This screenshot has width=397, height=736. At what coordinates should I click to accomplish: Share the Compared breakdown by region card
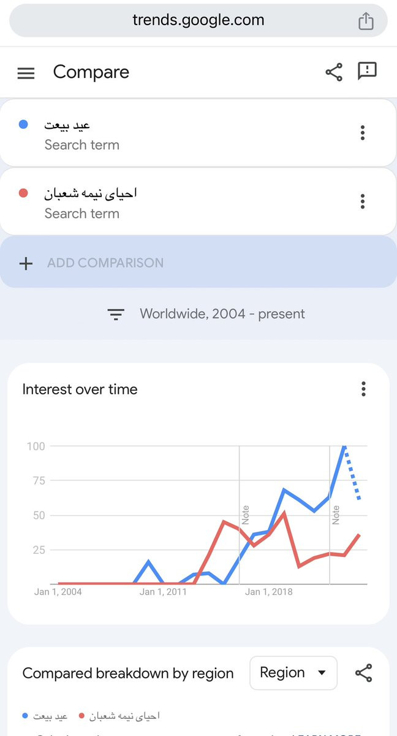tap(363, 673)
